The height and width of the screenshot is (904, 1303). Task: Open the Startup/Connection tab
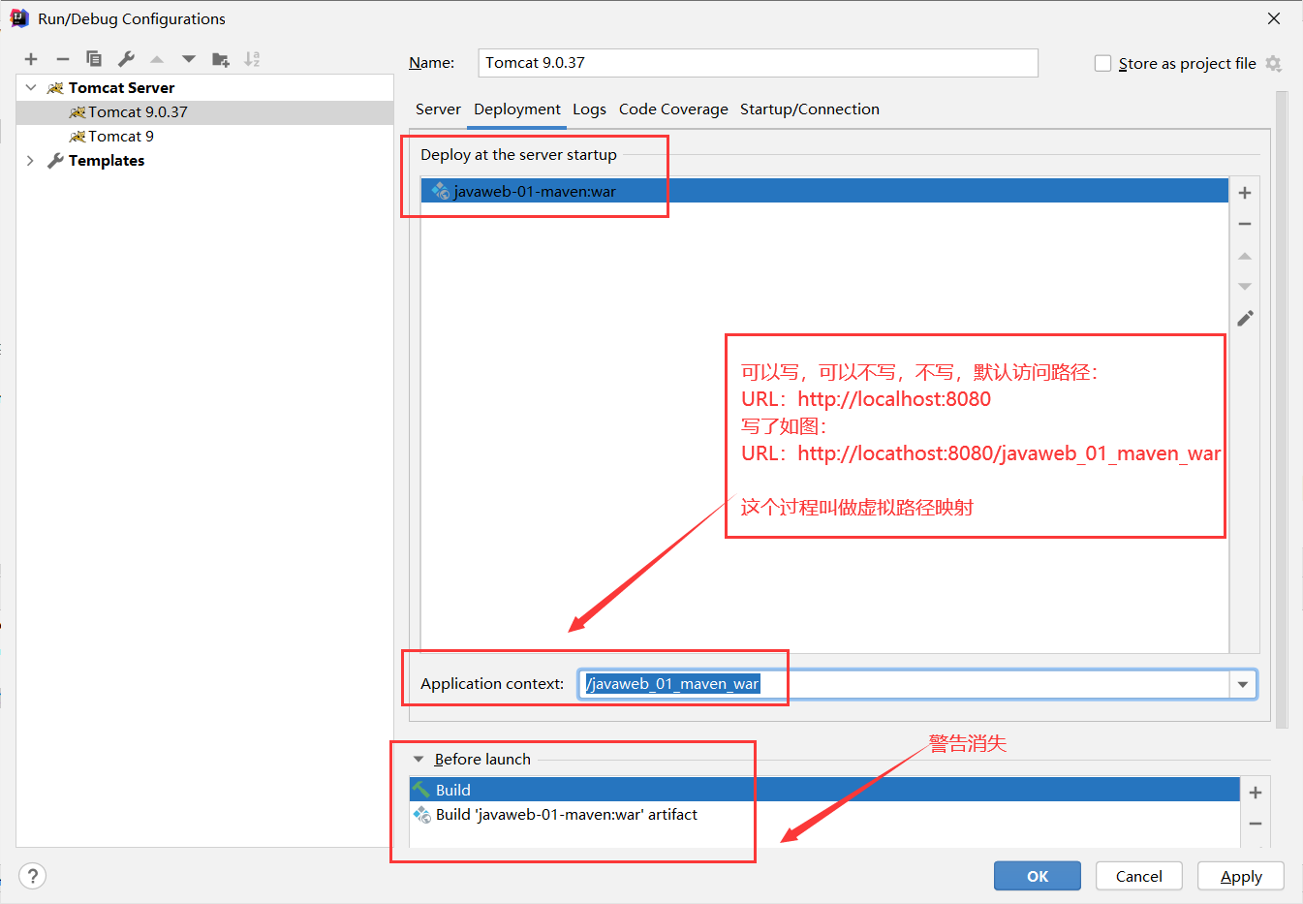pyautogui.click(x=810, y=109)
